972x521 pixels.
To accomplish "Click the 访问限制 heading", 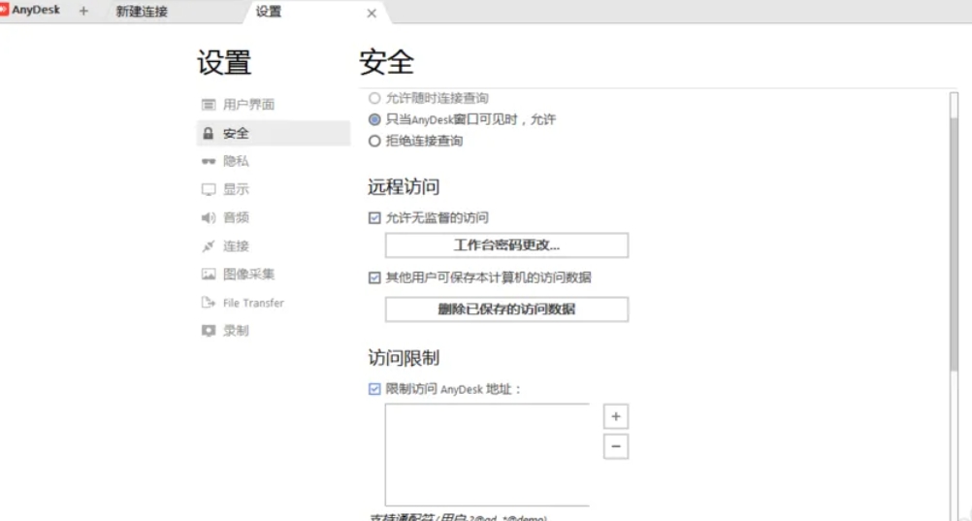I will (x=404, y=358).
